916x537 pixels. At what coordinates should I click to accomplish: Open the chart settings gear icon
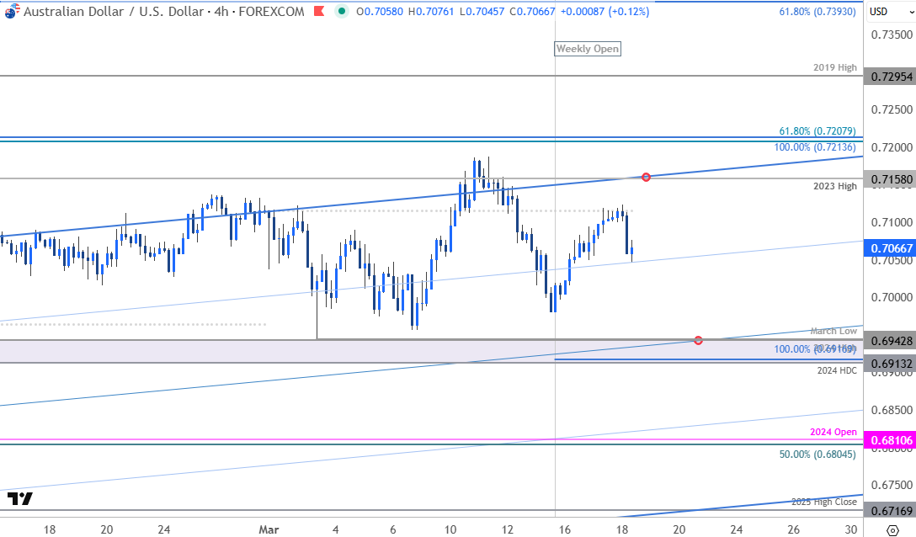tap(892, 530)
